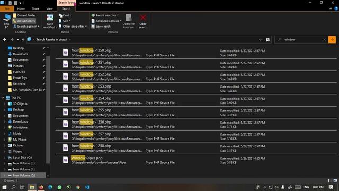Clear the search box text
This screenshot has width=339, height=191.
[324, 40]
